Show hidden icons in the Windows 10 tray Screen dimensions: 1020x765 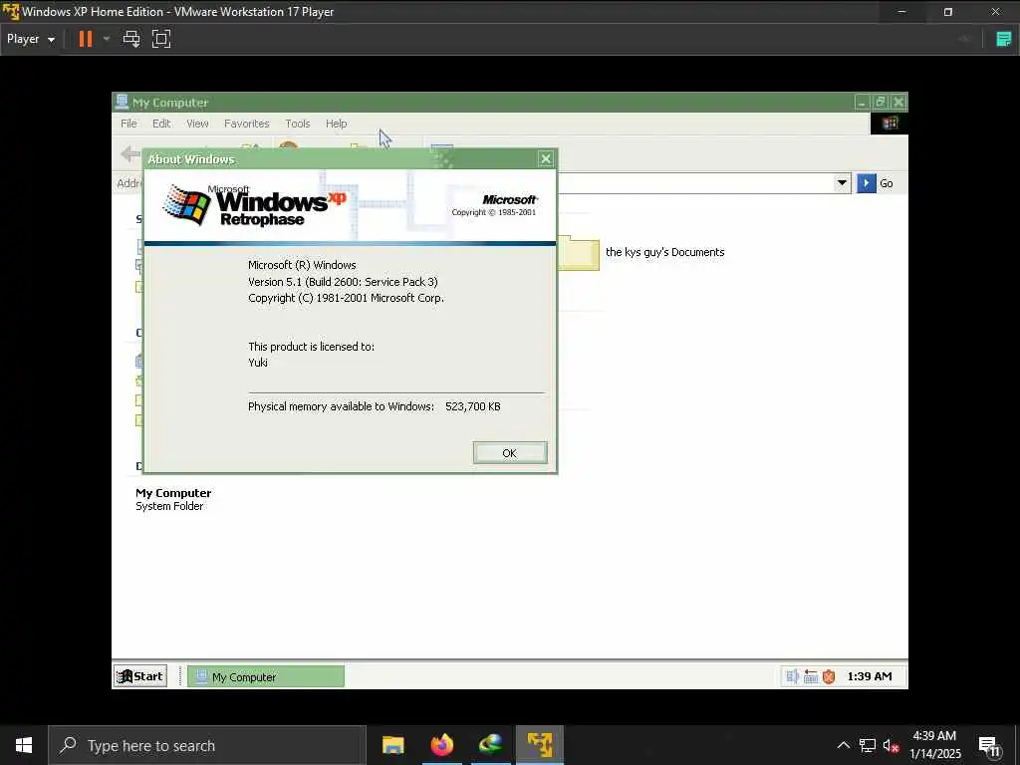(x=843, y=745)
